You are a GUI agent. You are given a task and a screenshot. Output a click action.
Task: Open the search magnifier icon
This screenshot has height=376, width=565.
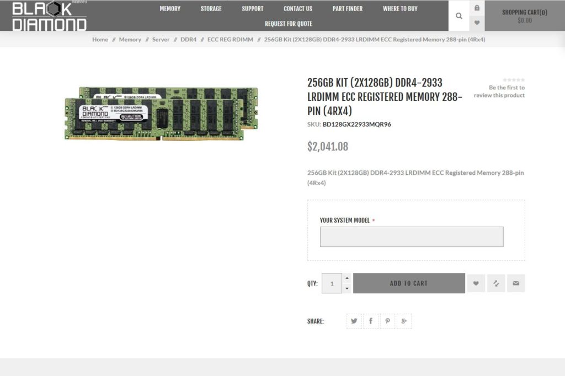(459, 16)
